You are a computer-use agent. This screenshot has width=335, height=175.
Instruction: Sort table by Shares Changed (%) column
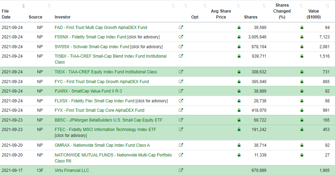301,6
